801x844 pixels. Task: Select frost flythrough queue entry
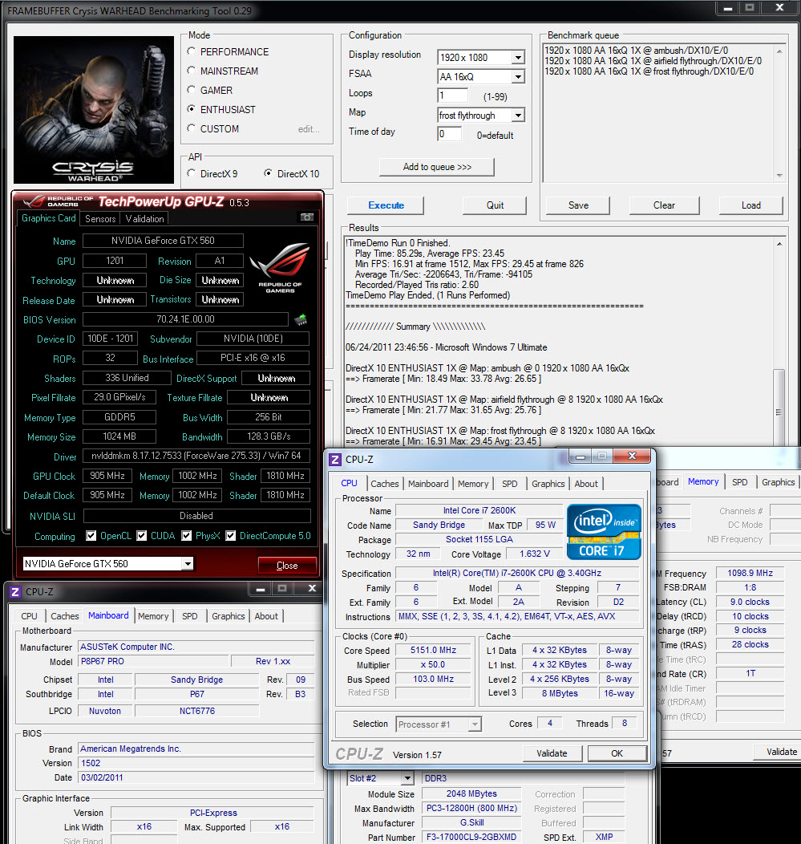(x=649, y=71)
